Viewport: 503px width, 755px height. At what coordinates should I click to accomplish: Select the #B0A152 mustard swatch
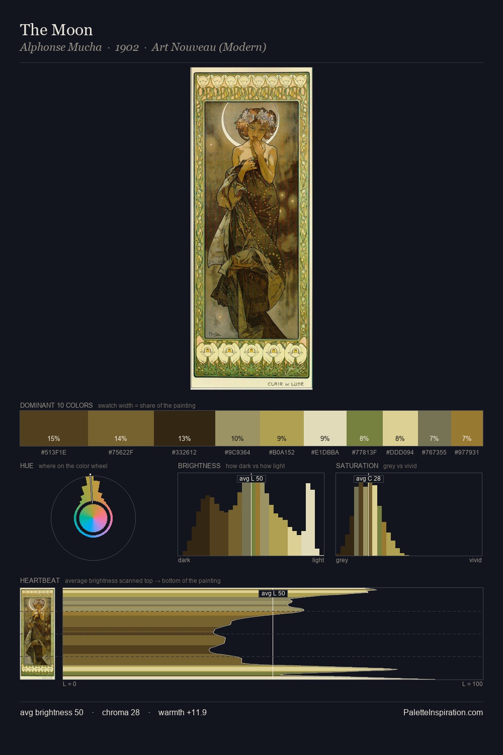click(282, 428)
